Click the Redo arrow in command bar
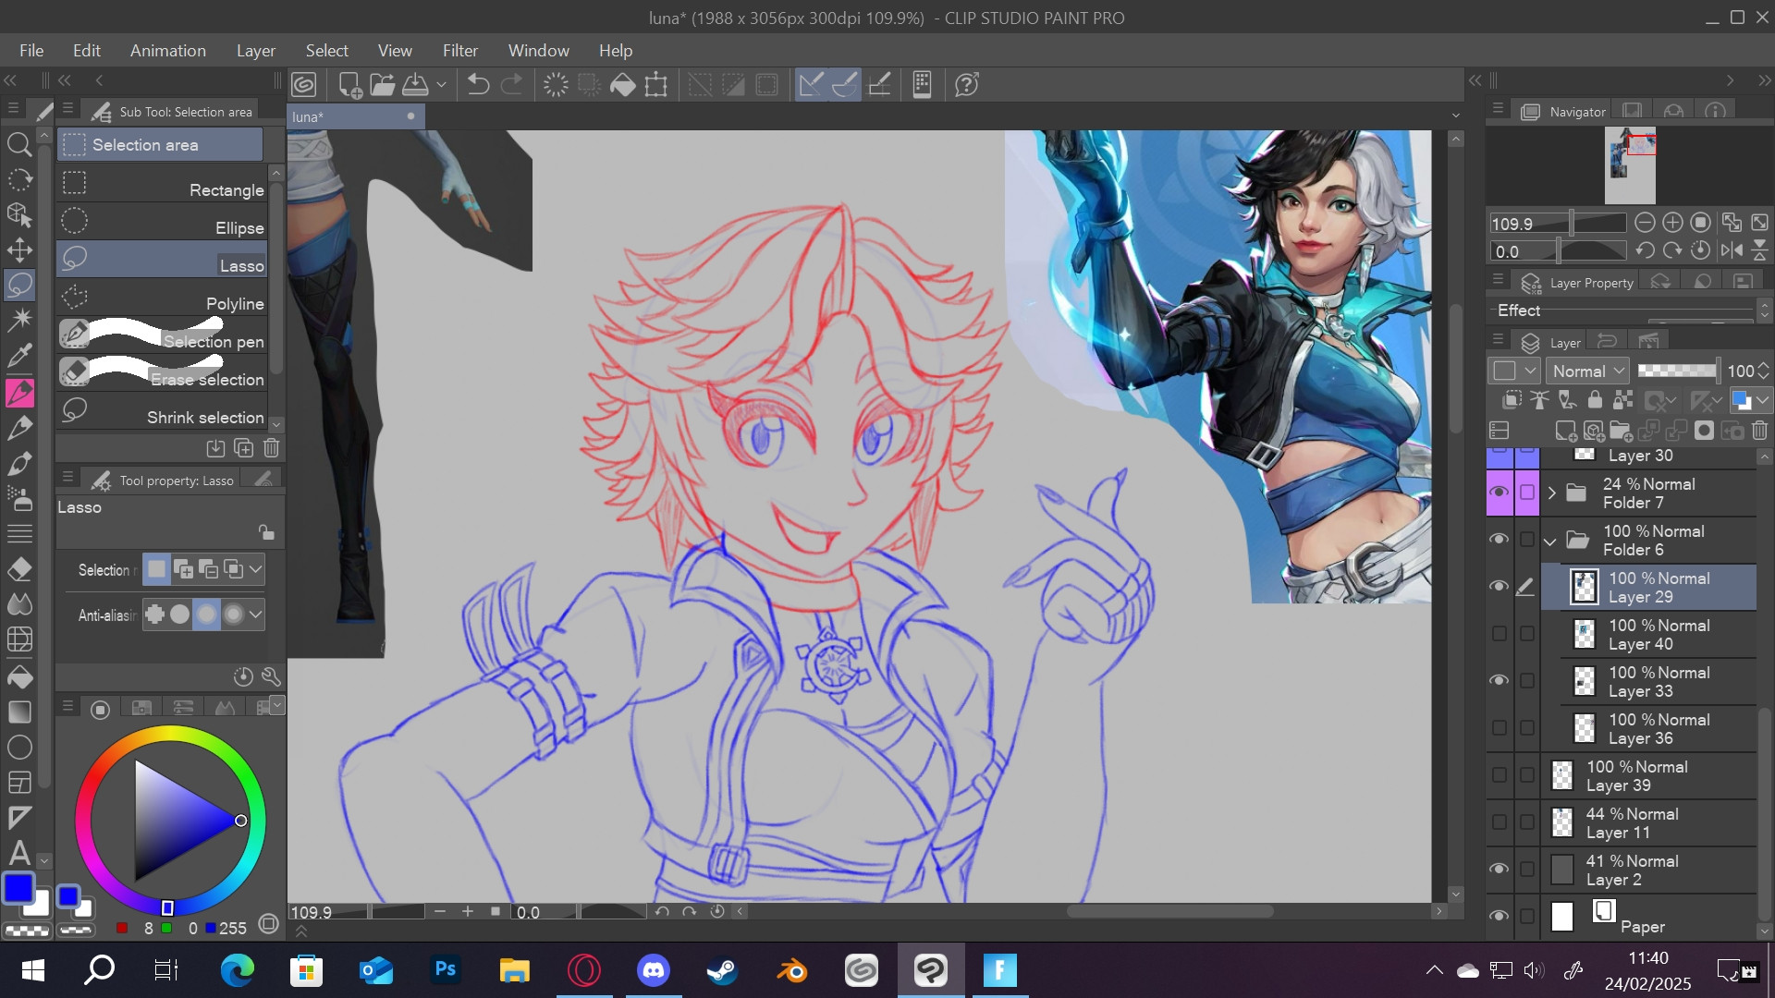Screen dimensions: 1775x998 pos(511,85)
